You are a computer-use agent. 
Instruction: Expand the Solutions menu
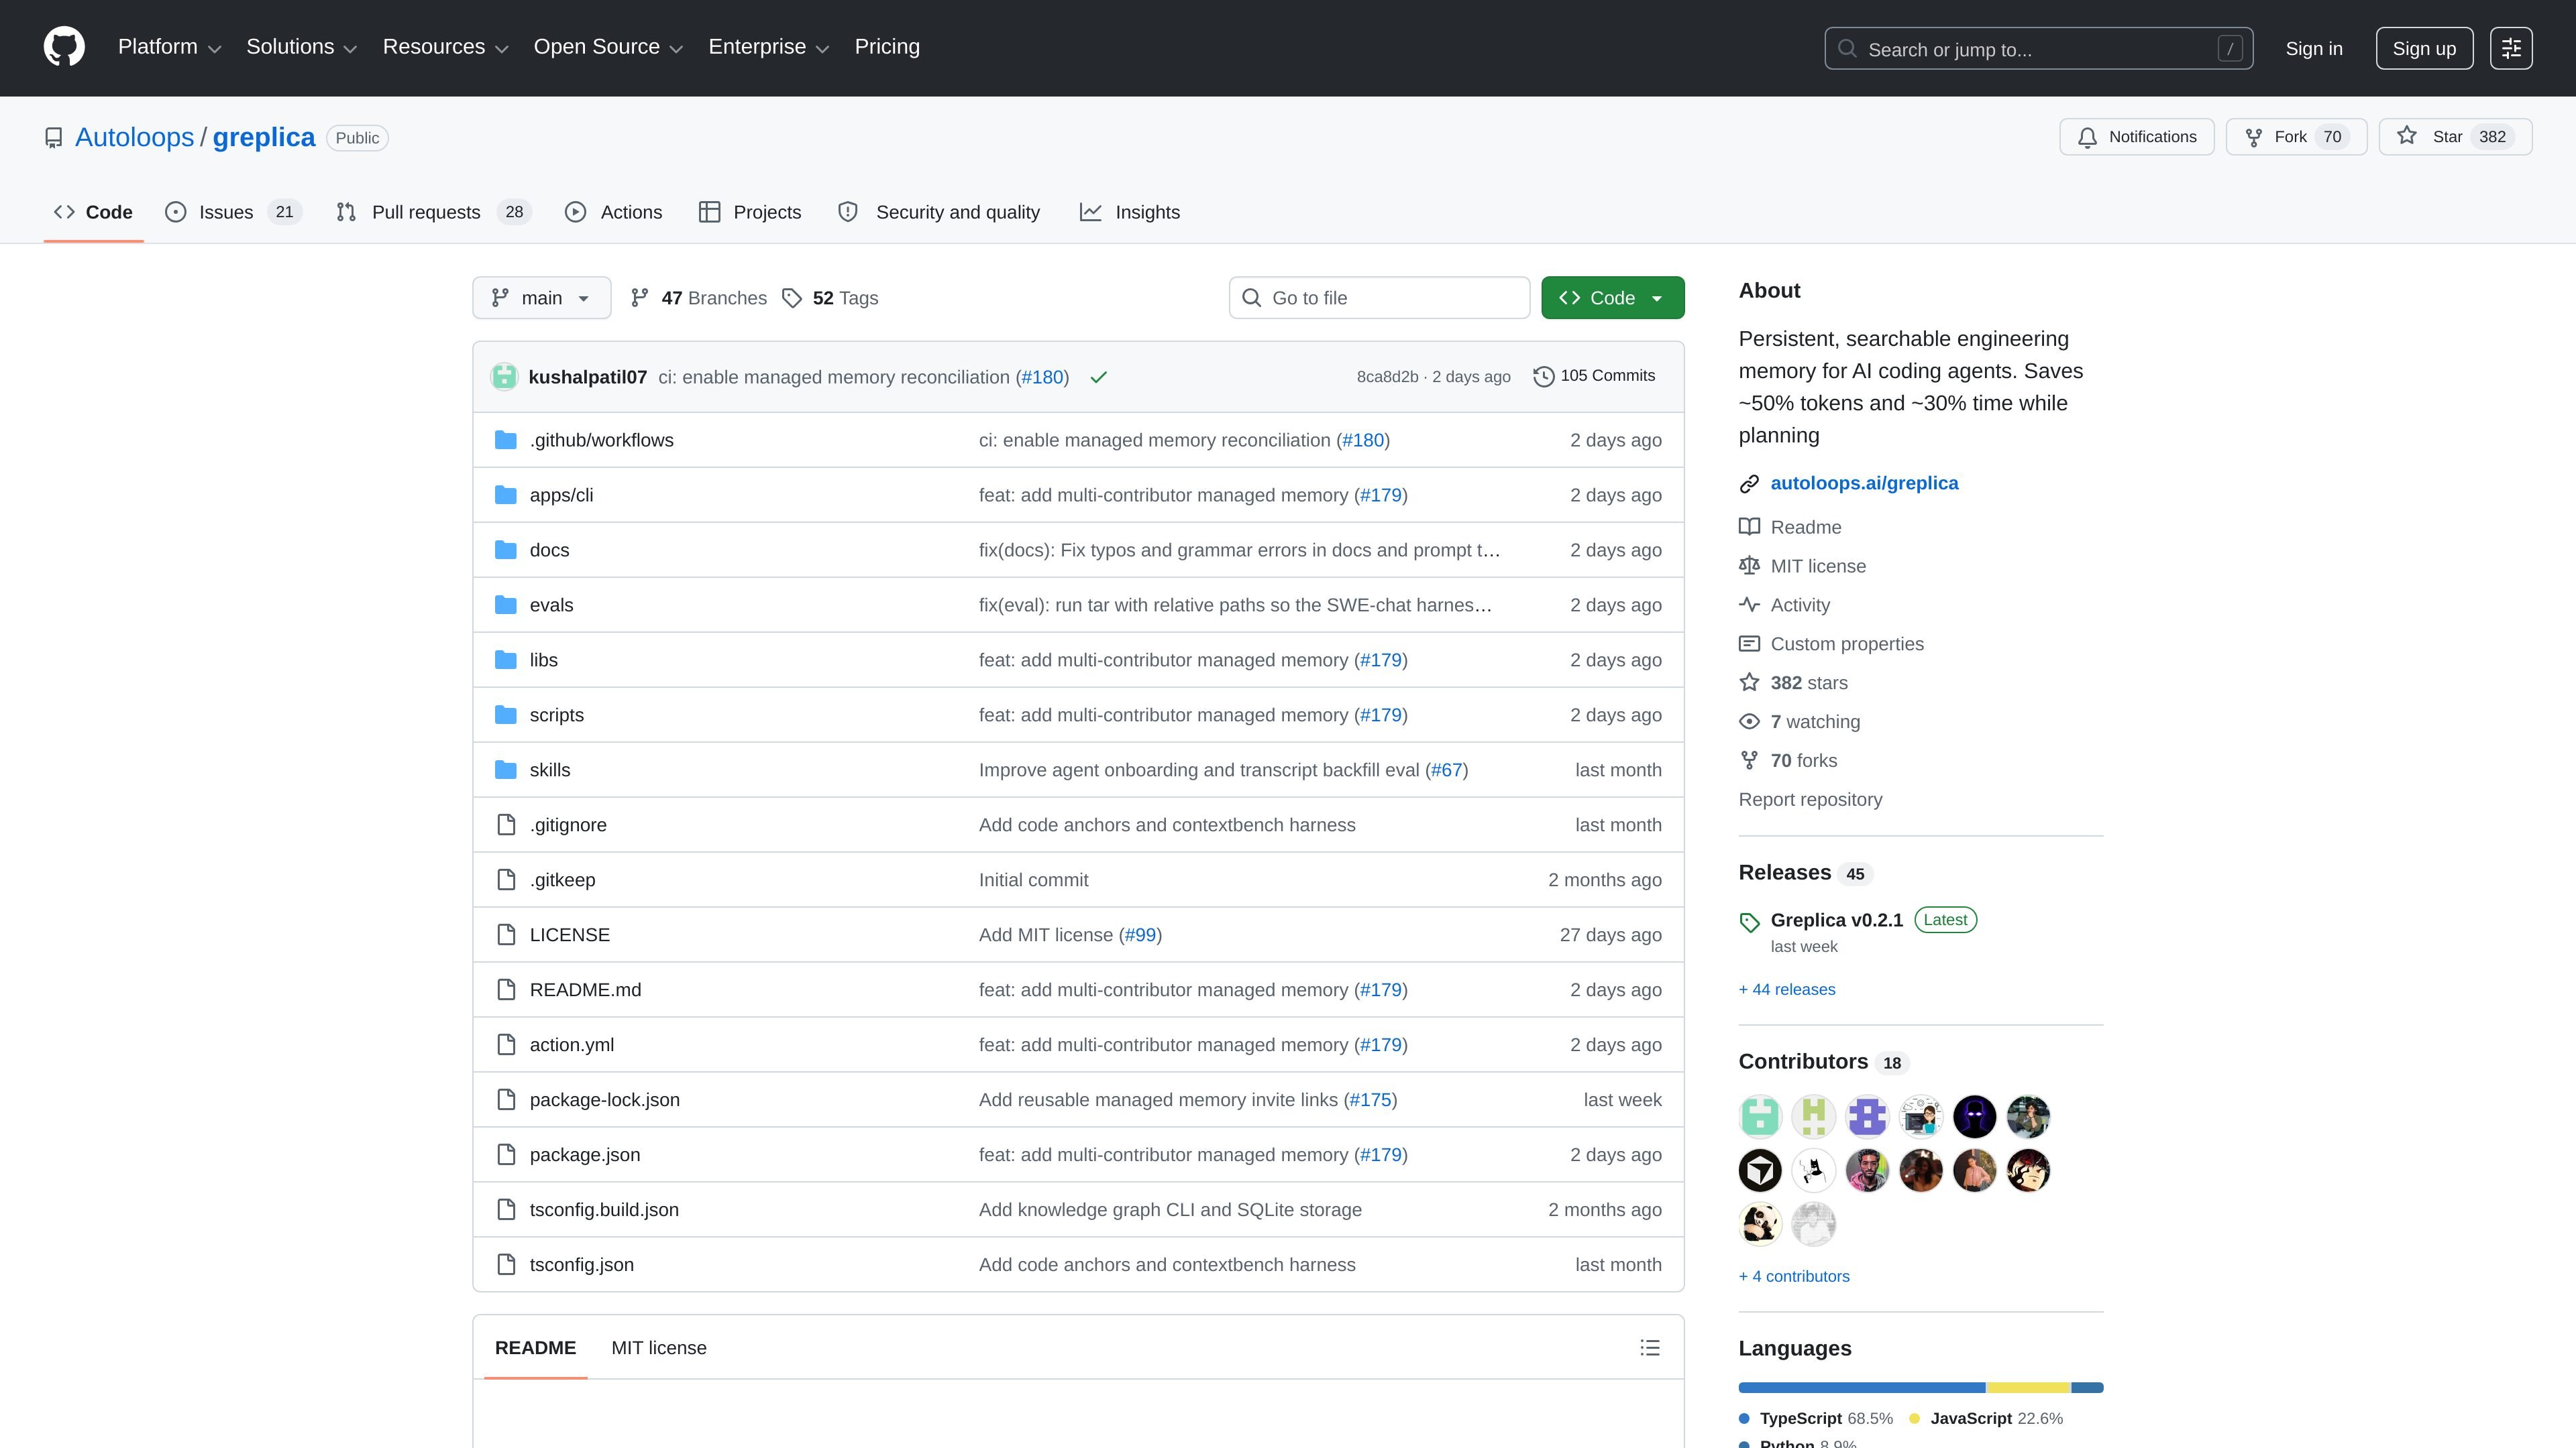[x=301, y=47]
